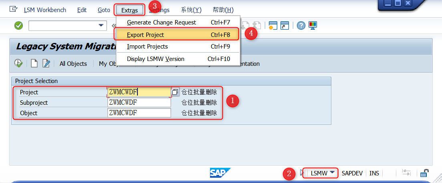Close the Extras menu

coord(130,10)
